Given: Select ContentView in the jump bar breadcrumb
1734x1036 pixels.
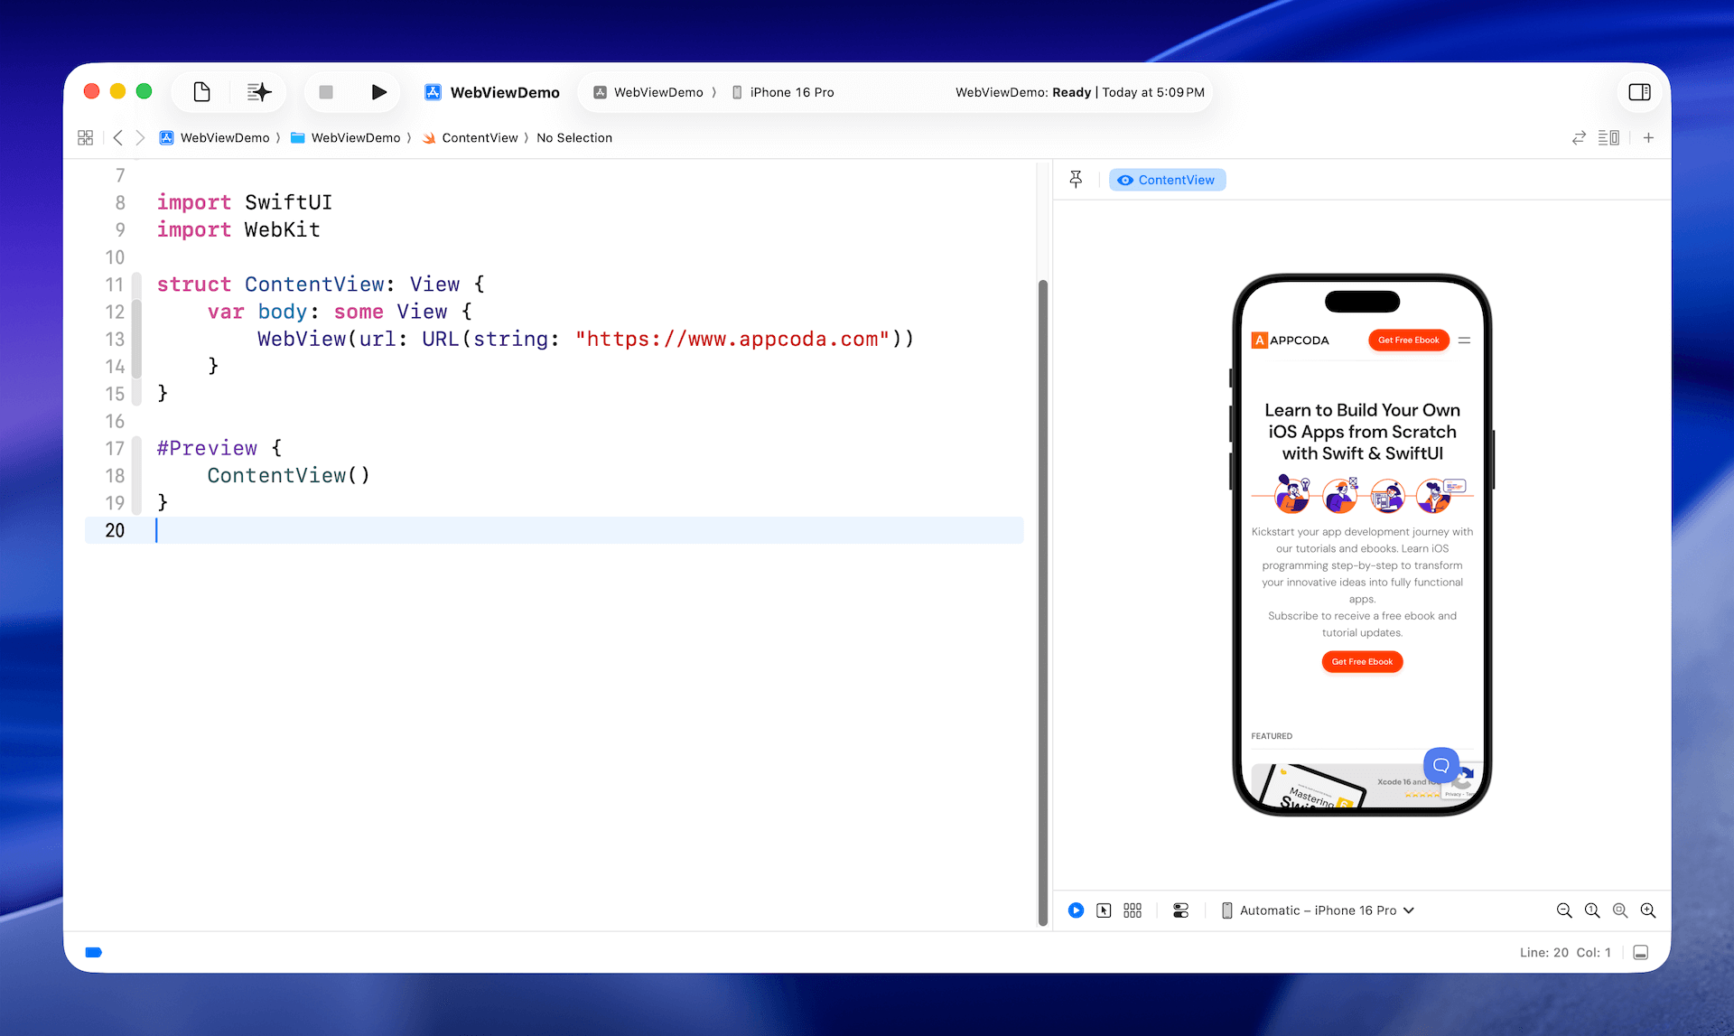Looking at the screenshot, I should [x=480, y=137].
